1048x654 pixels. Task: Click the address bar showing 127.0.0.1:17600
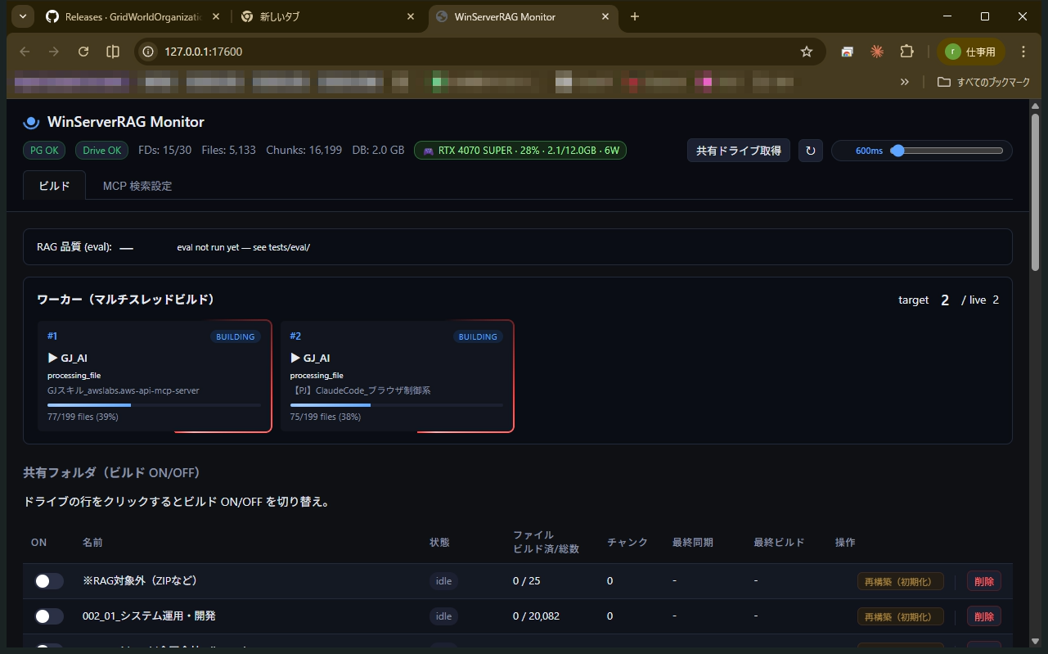click(479, 52)
